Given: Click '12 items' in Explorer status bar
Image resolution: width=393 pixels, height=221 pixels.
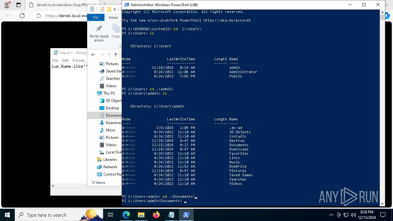Looking at the screenshot, I should pos(98,183).
